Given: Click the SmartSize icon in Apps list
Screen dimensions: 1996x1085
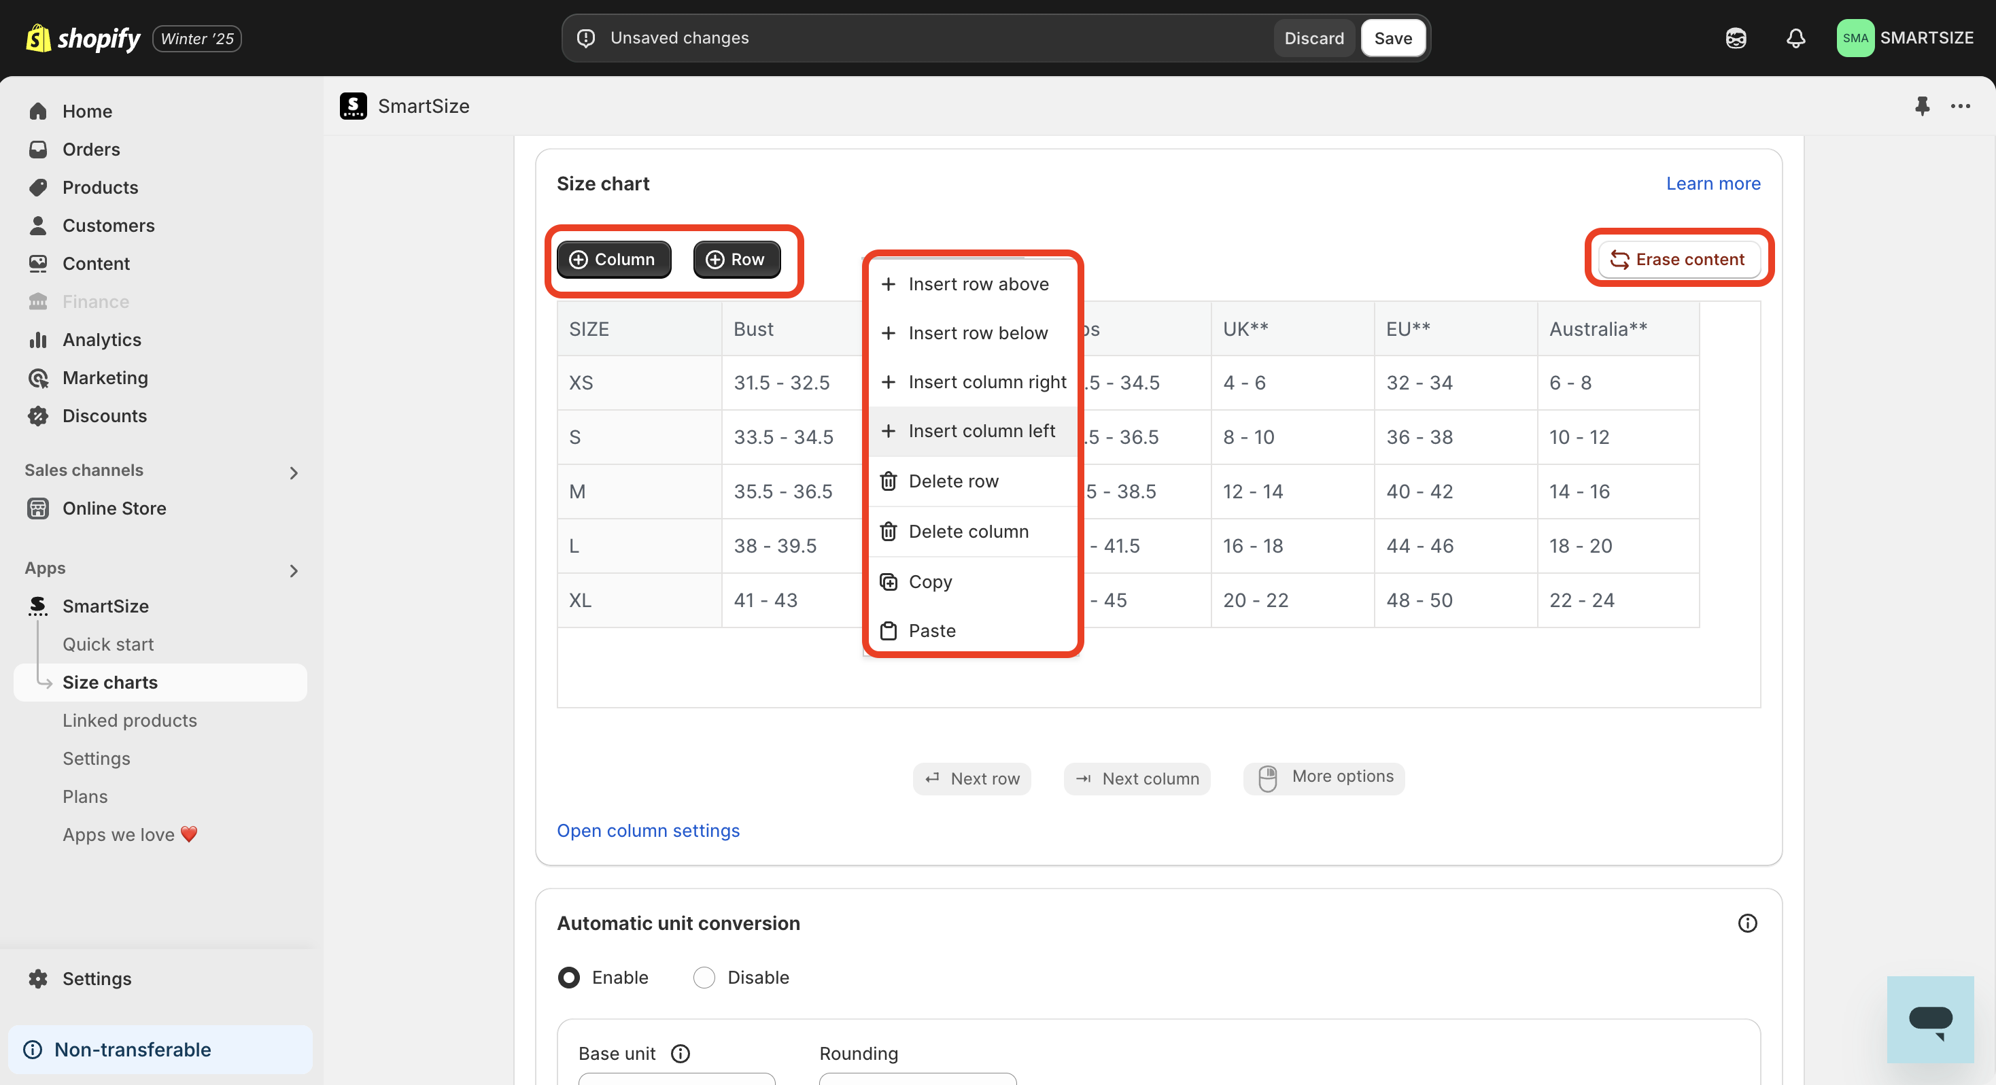Looking at the screenshot, I should point(38,605).
